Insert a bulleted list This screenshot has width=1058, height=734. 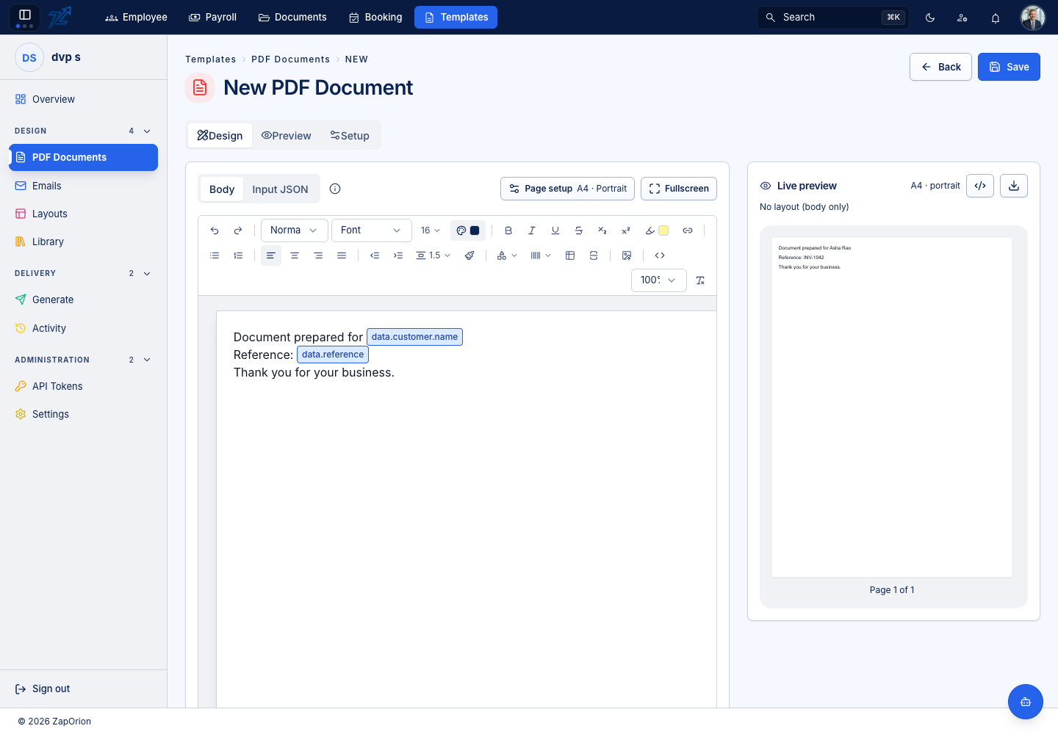pos(215,255)
